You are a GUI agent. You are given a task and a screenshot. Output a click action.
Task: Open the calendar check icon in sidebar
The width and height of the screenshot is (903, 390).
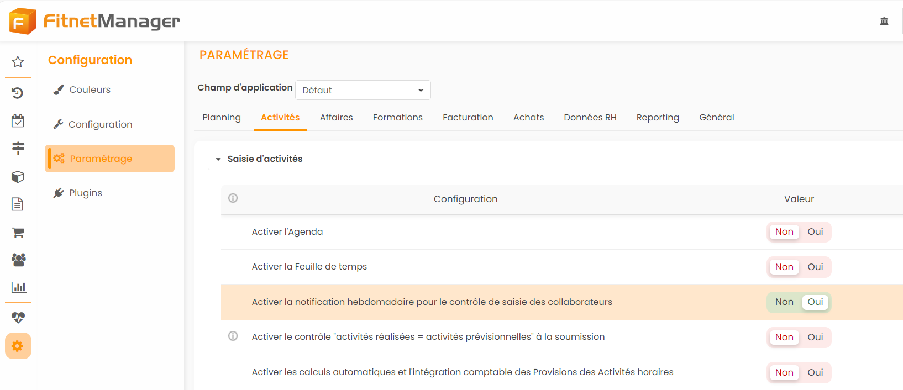point(18,121)
